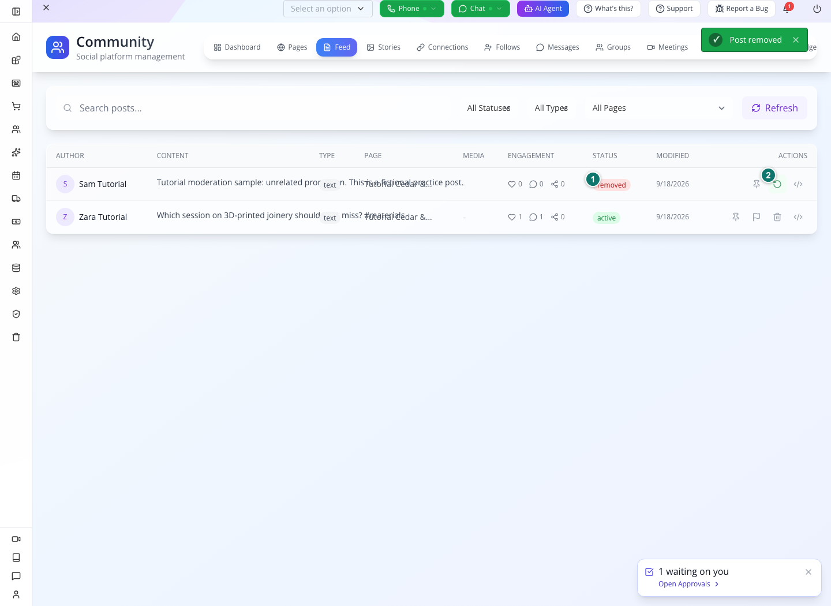Image resolution: width=831 pixels, height=606 pixels.
Task: Open the 'Select an option' dropdown
Action: [x=328, y=9]
